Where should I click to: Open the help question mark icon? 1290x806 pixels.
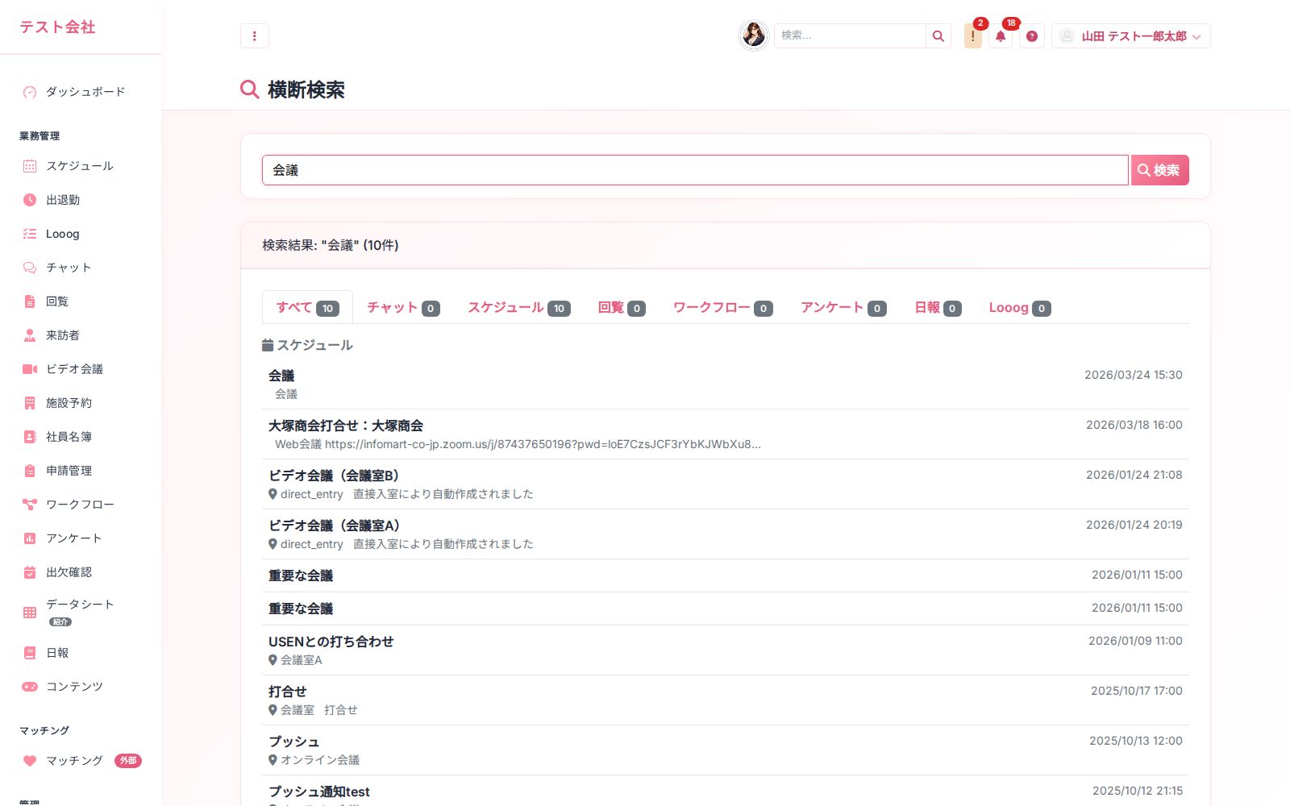[1032, 35]
